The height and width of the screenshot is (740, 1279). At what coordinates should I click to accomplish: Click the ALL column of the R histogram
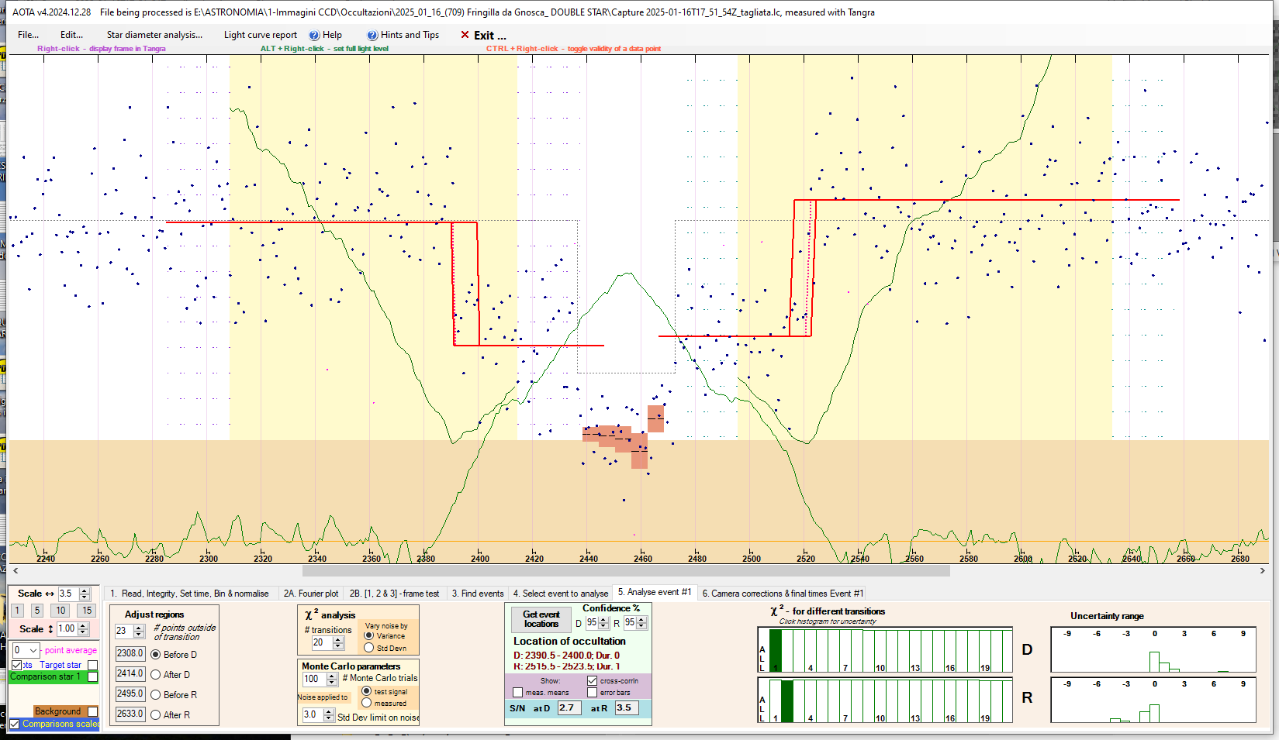(762, 701)
